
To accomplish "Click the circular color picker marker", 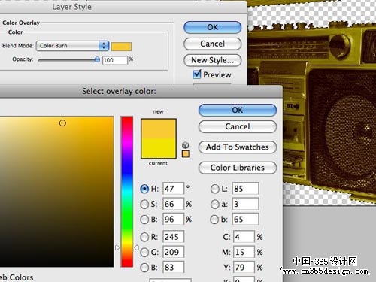I will (62, 123).
